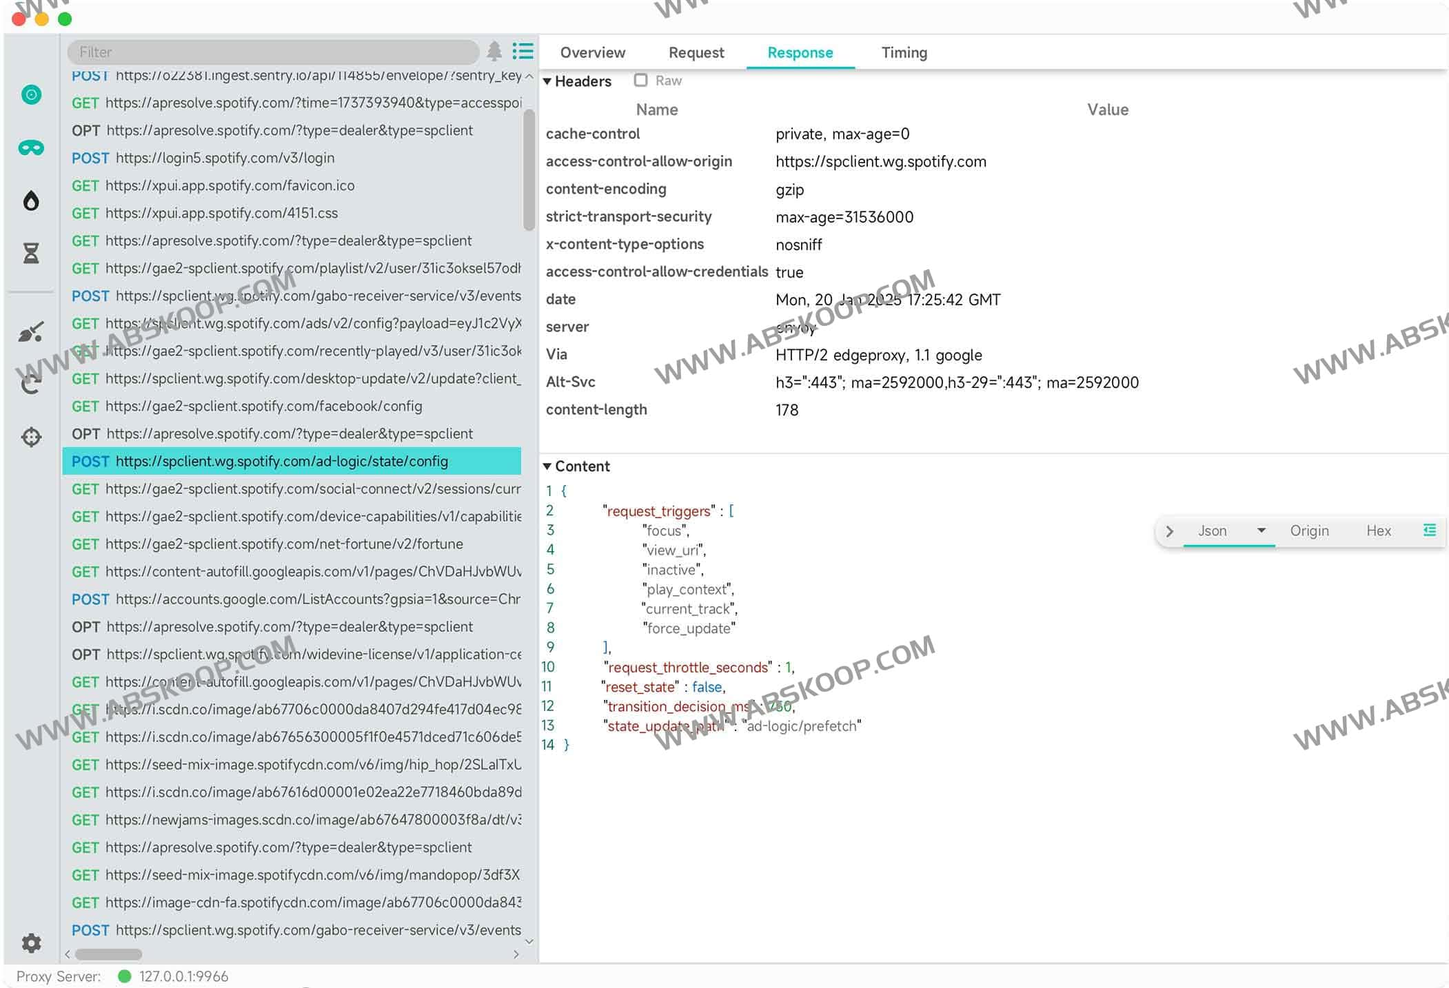This screenshot has height=988, width=1449.
Task: Show the Origin content view
Action: click(1309, 531)
